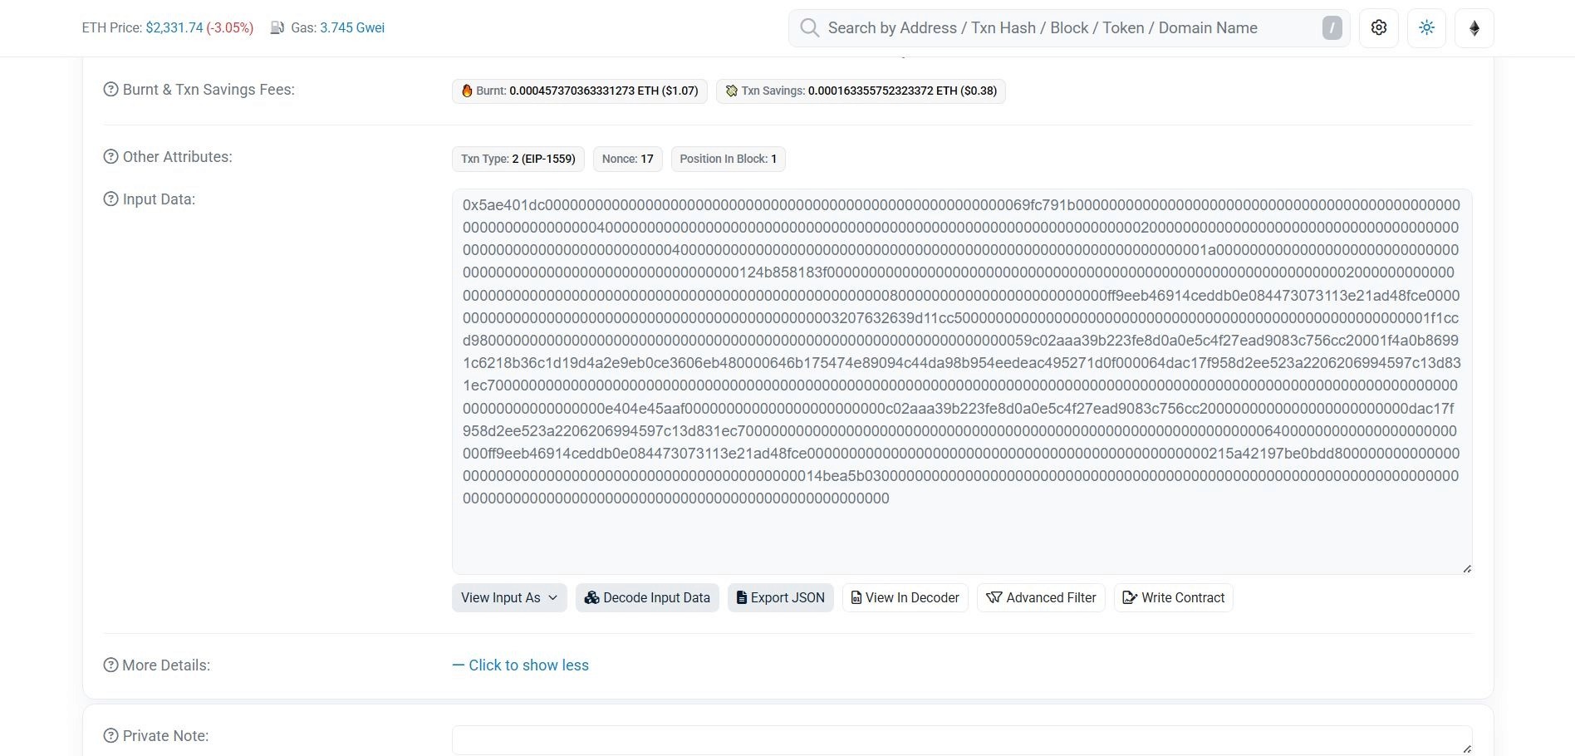
Task: Open the View Input As dropdown
Action: coord(509,597)
